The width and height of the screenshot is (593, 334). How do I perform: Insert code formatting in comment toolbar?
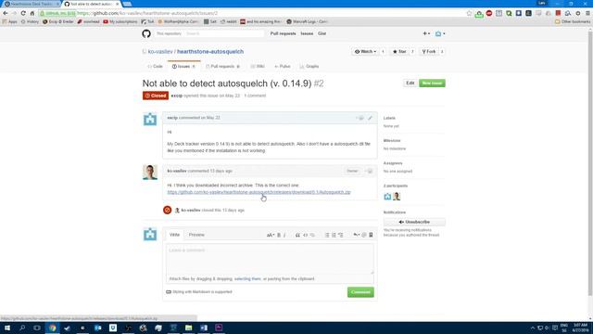(305, 235)
